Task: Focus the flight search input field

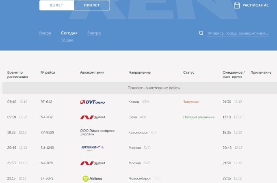Action: click(x=238, y=33)
